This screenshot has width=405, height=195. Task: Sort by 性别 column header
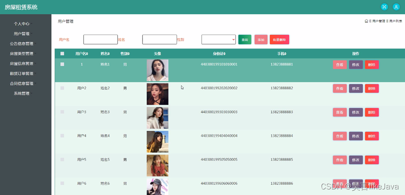125,54
